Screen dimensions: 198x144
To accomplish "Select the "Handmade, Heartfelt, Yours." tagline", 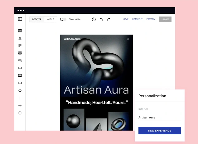I will tap(97, 103).
